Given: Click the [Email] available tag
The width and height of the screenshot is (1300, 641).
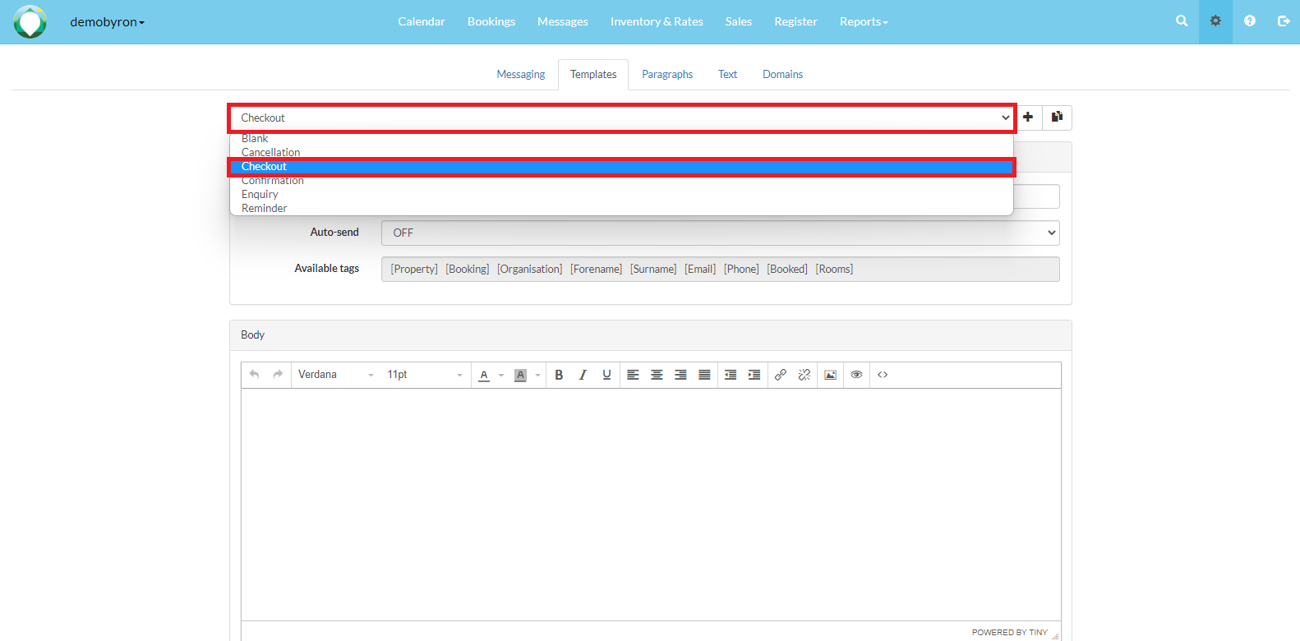Looking at the screenshot, I should pyautogui.click(x=700, y=269).
